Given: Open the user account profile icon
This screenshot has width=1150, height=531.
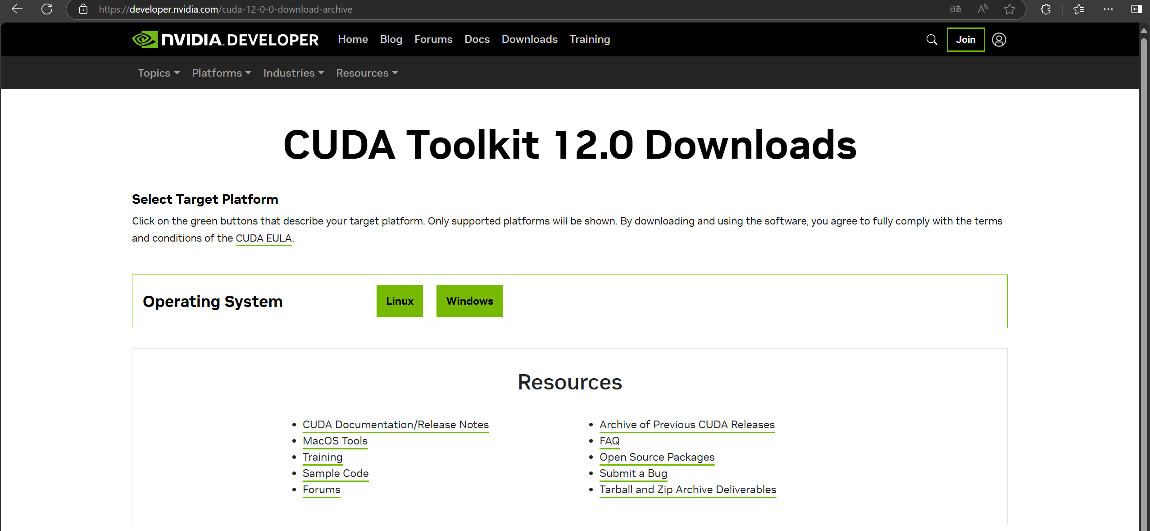Looking at the screenshot, I should click(x=999, y=40).
